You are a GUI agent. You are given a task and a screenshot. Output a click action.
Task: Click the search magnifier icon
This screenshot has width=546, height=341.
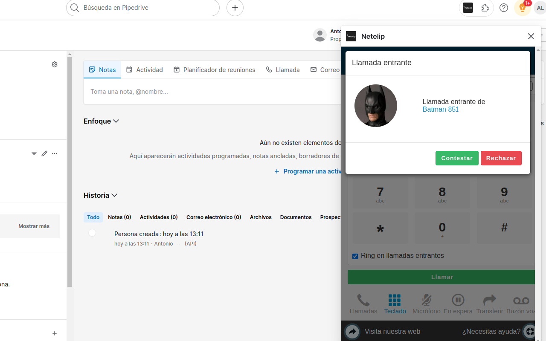pyautogui.click(x=75, y=8)
